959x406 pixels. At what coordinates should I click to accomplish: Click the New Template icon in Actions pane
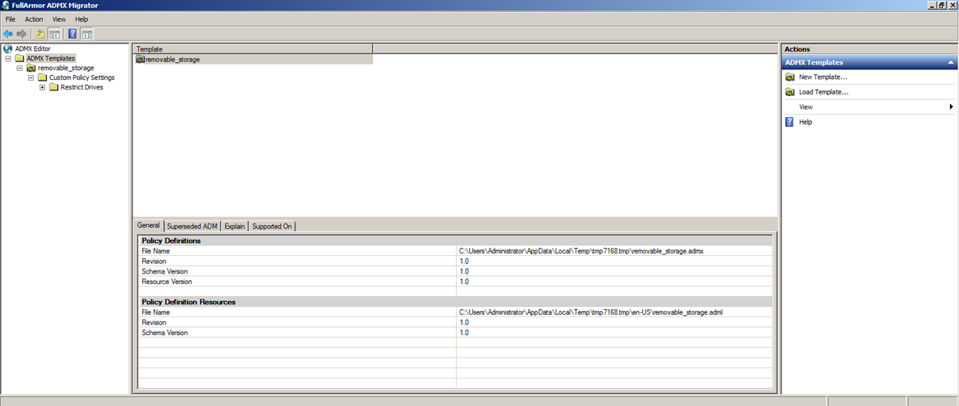tap(789, 77)
